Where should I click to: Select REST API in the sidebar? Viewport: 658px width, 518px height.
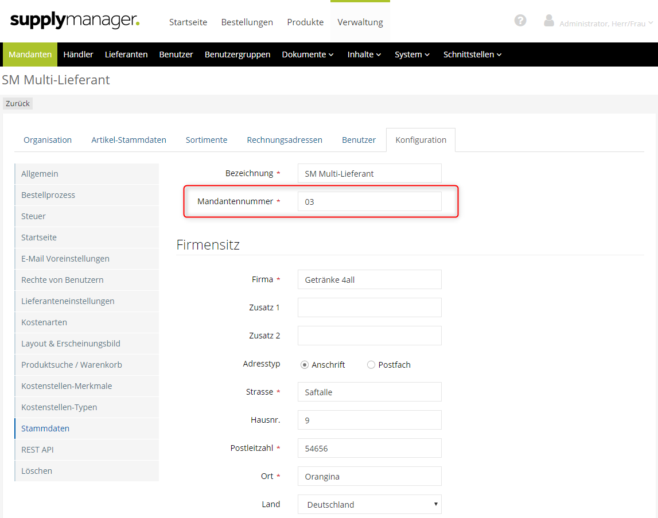pyautogui.click(x=37, y=450)
